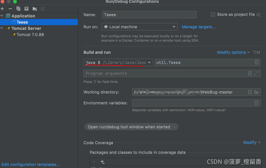Click the green maximize window button
The width and height of the screenshot is (266, 168).
pyautogui.click(x=15, y=2)
